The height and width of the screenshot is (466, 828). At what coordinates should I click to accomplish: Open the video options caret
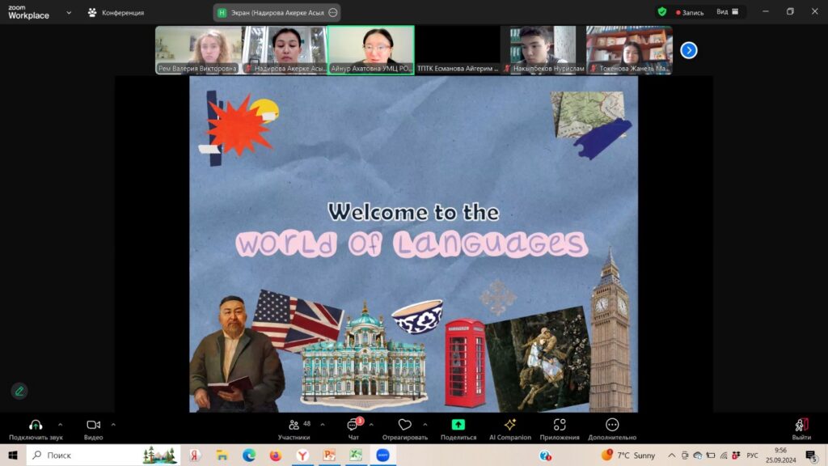pyautogui.click(x=113, y=424)
